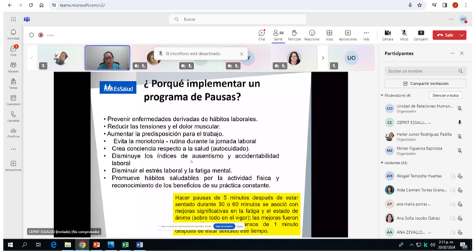Open Aplicaciones in the meeting toolbar
Image resolution: width=473 pixels, height=252 pixels.
(x=347, y=35)
